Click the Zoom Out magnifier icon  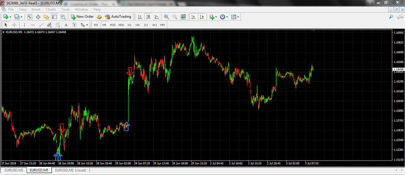click(174, 17)
